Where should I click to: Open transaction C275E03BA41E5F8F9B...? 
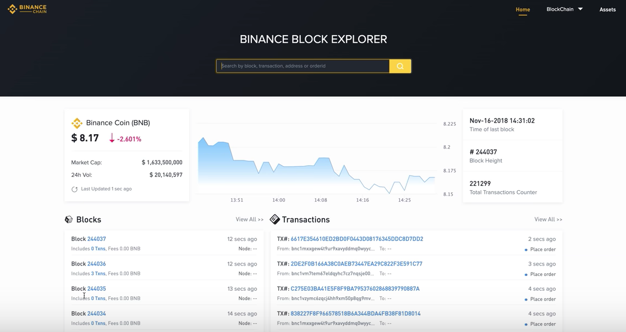coord(355,289)
